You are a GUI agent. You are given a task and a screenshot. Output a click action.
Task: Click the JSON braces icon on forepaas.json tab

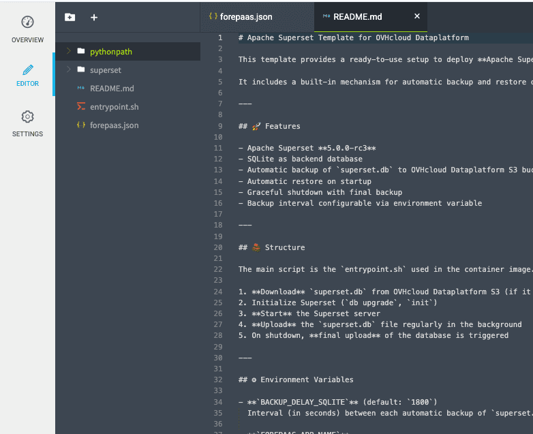(x=213, y=16)
